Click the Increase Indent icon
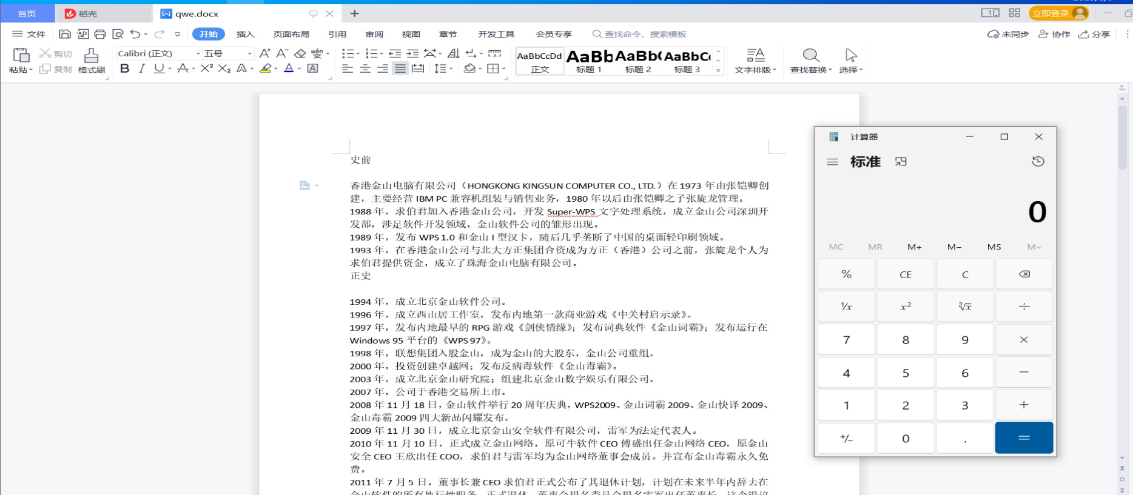Screen dimensions: 1133x495 click(x=412, y=53)
